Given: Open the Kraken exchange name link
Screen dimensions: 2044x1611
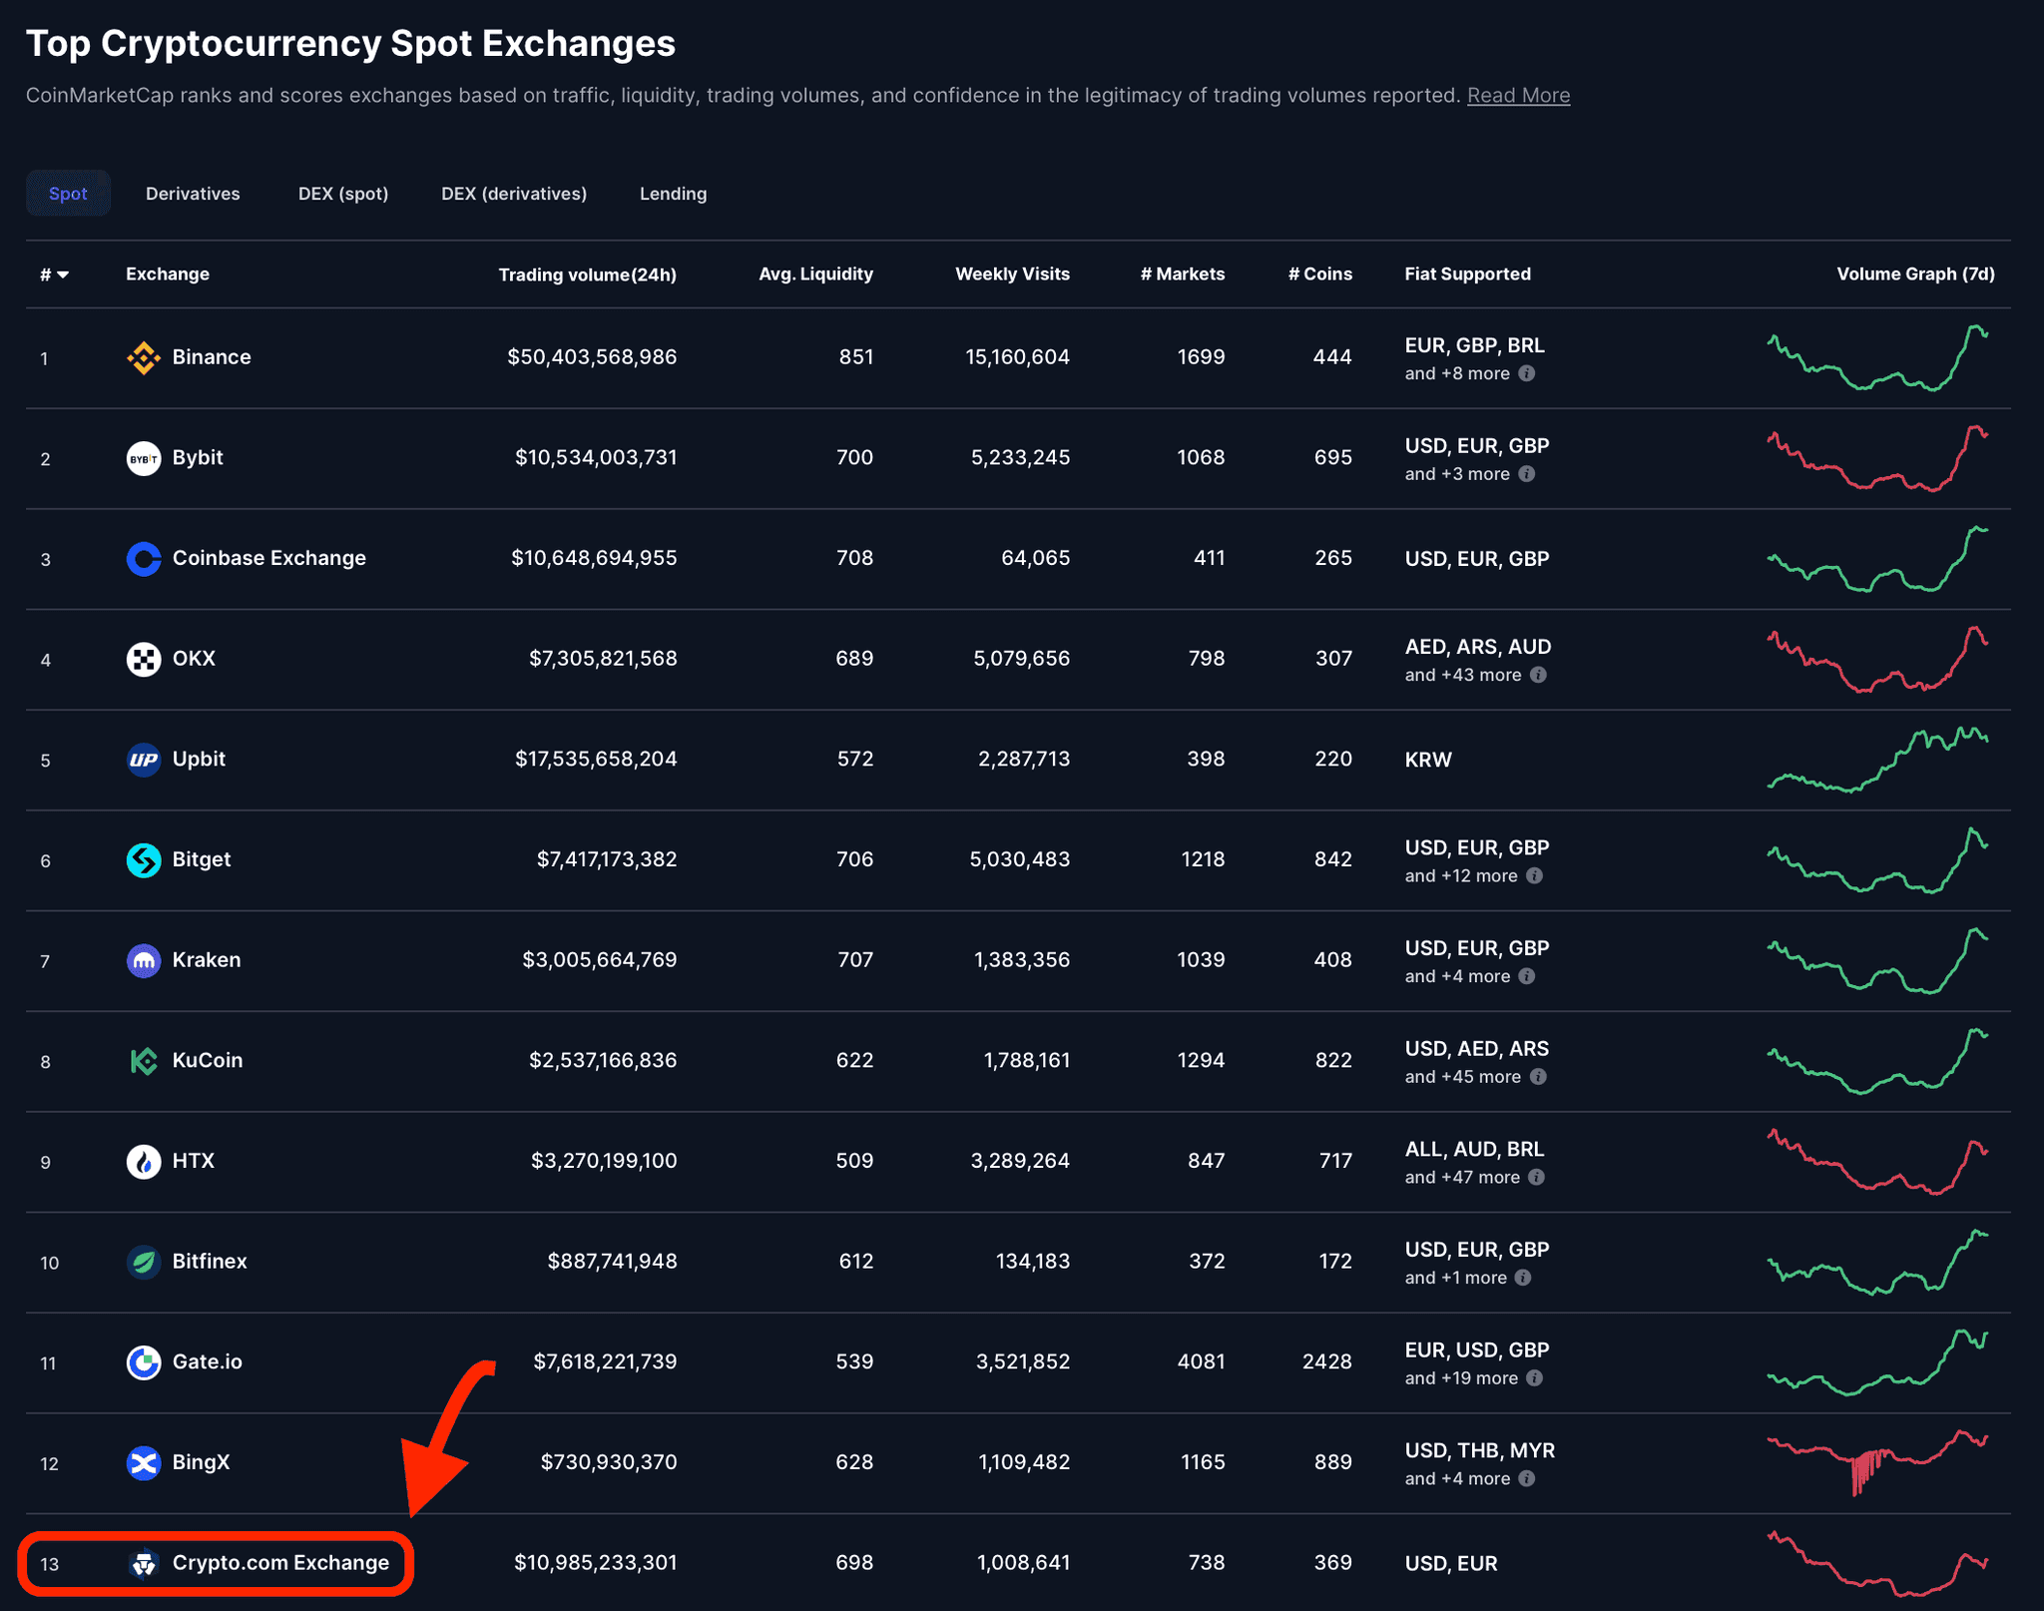Looking at the screenshot, I should point(206,960).
